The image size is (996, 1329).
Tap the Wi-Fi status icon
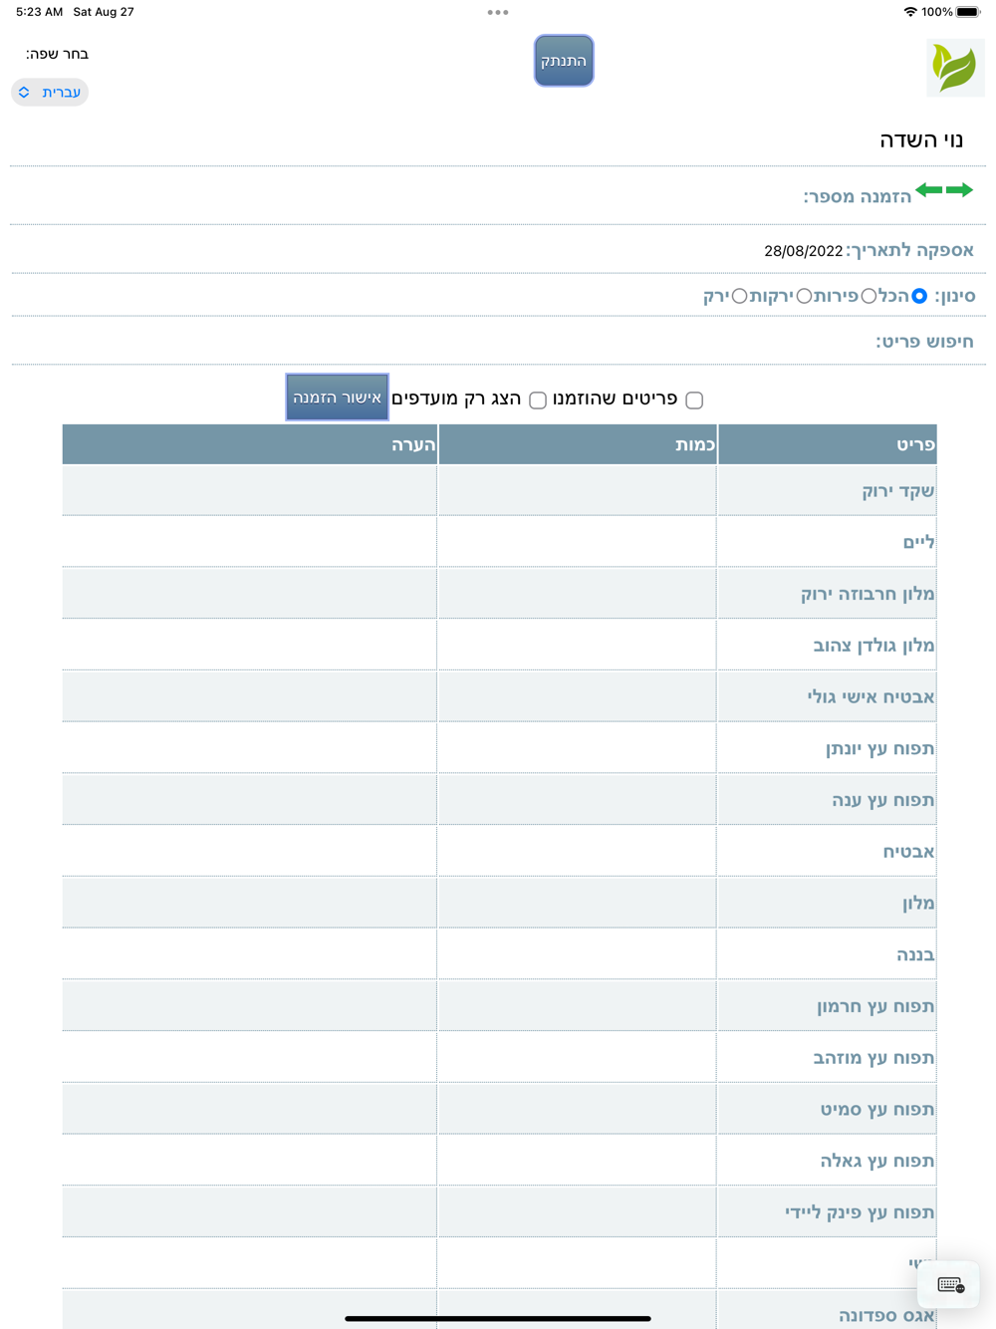click(x=910, y=12)
